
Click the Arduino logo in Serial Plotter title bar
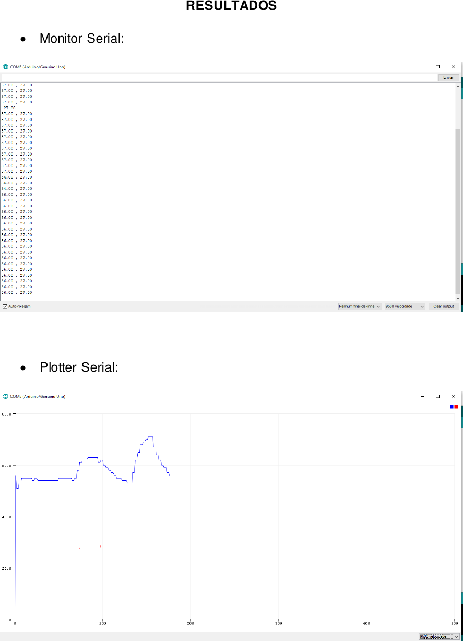6,396
